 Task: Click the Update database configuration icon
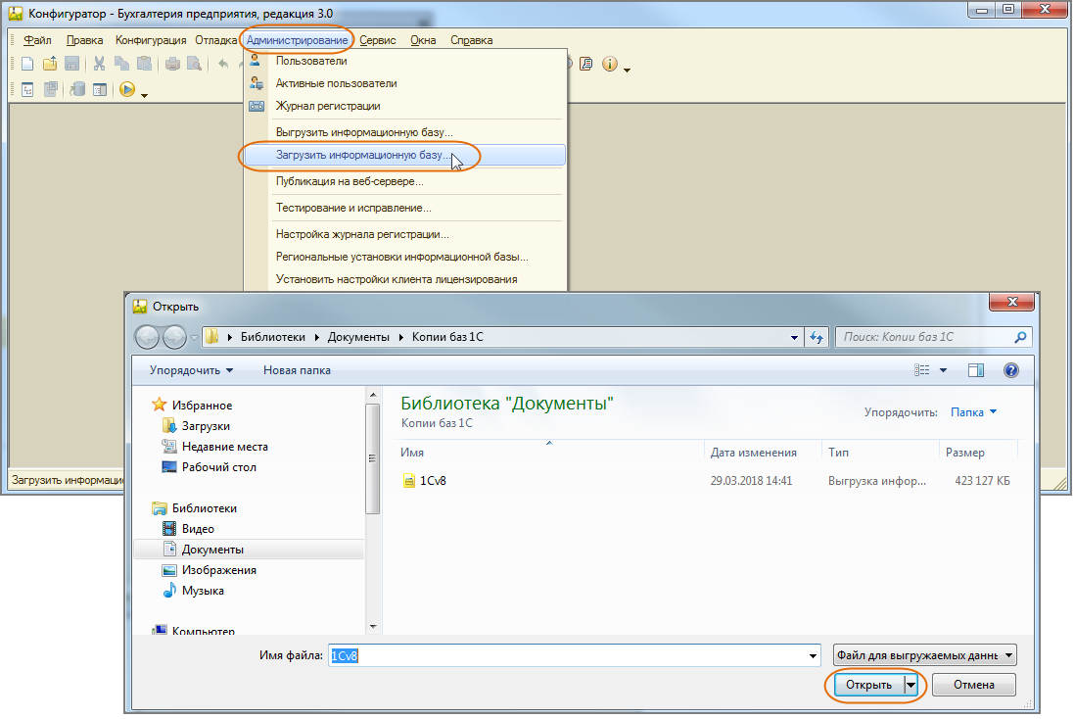(77, 90)
